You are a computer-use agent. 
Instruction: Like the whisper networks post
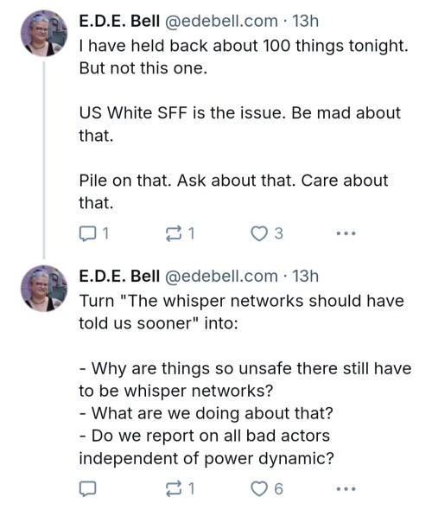tap(259, 489)
